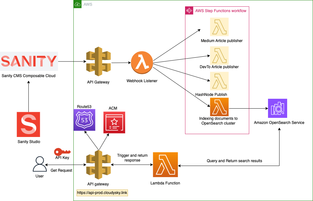Select the large square Lambda icon near the bottom
The width and height of the screenshot is (313, 201).
coord(165,165)
